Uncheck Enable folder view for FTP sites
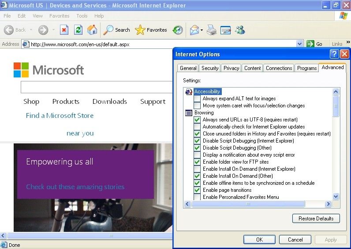Screen dimensions: 351x249 (x=197, y=162)
